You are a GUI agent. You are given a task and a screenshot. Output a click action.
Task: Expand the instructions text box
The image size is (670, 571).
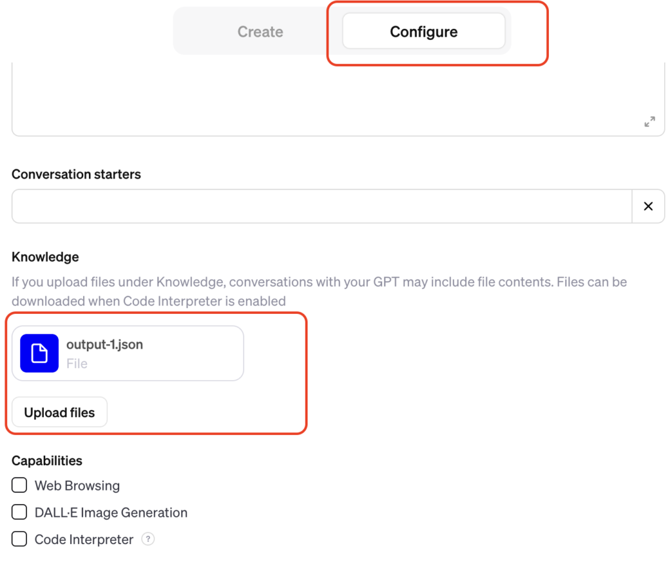click(x=649, y=122)
